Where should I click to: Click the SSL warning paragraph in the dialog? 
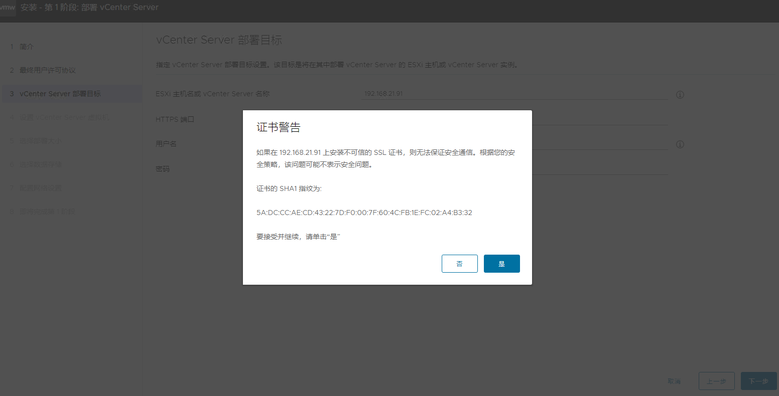coord(386,158)
